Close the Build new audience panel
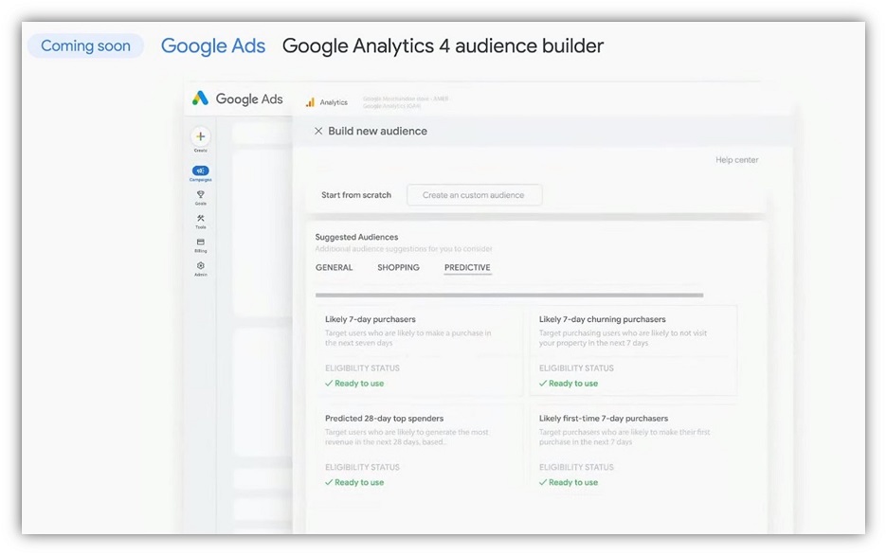Viewport: 887px width, 556px height. click(318, 131)
